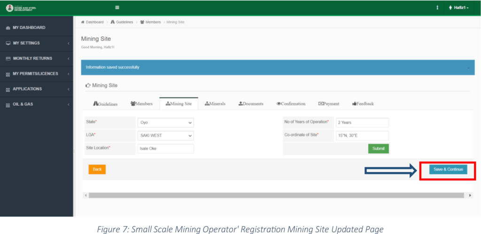Open the LGA dropdown showing SAKI WEST
Viewport: 481px width, 234px height.
point(165,136)
